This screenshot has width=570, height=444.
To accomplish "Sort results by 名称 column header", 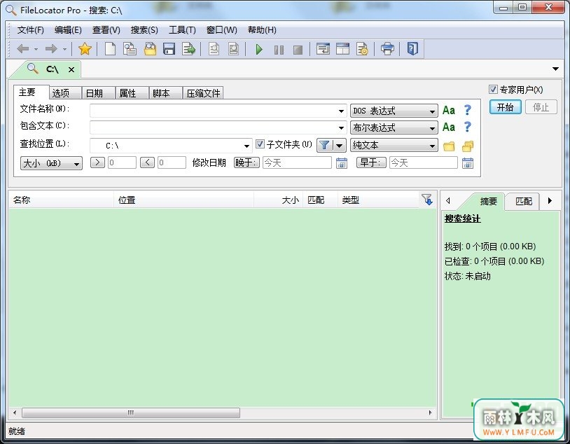I will click(61, 200).
